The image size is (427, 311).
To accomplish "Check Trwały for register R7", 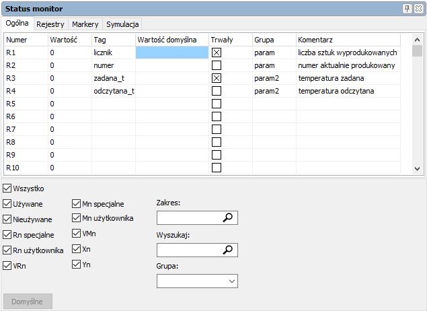I will [x=217, y=129].
